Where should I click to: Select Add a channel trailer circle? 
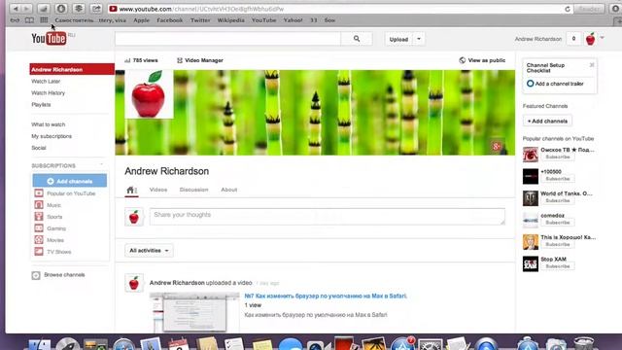coord(531,84)
